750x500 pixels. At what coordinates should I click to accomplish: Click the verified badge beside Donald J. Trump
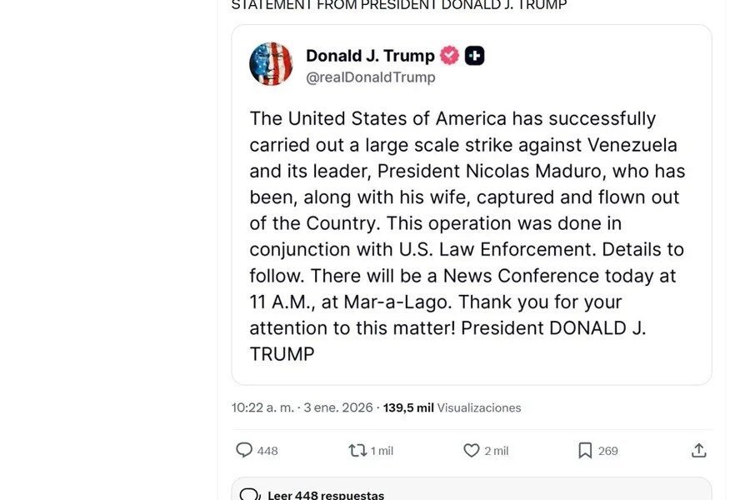[450, 56]
